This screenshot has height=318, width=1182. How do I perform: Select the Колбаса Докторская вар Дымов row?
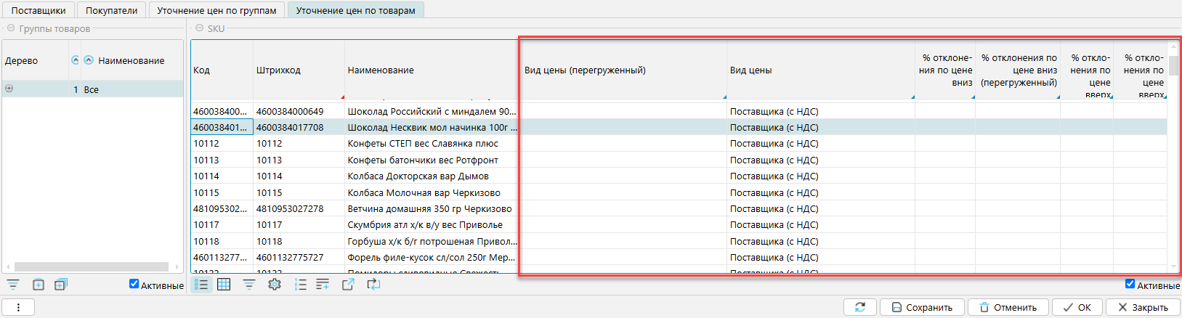418,176
